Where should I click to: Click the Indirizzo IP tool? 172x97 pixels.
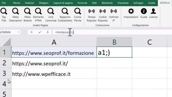pyautogui.click(x=114, y=15)
